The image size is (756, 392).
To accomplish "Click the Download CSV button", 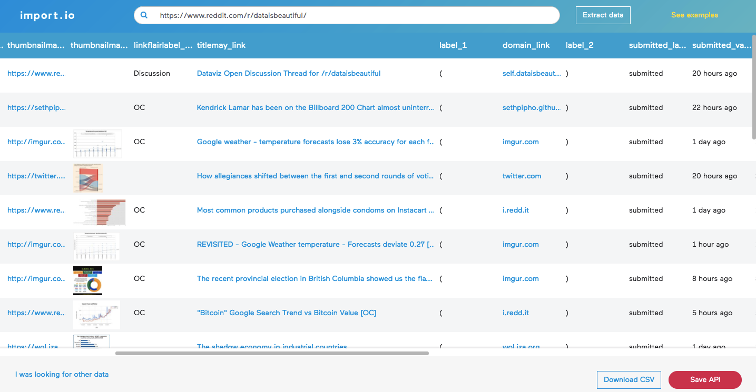I will point(629,379).
